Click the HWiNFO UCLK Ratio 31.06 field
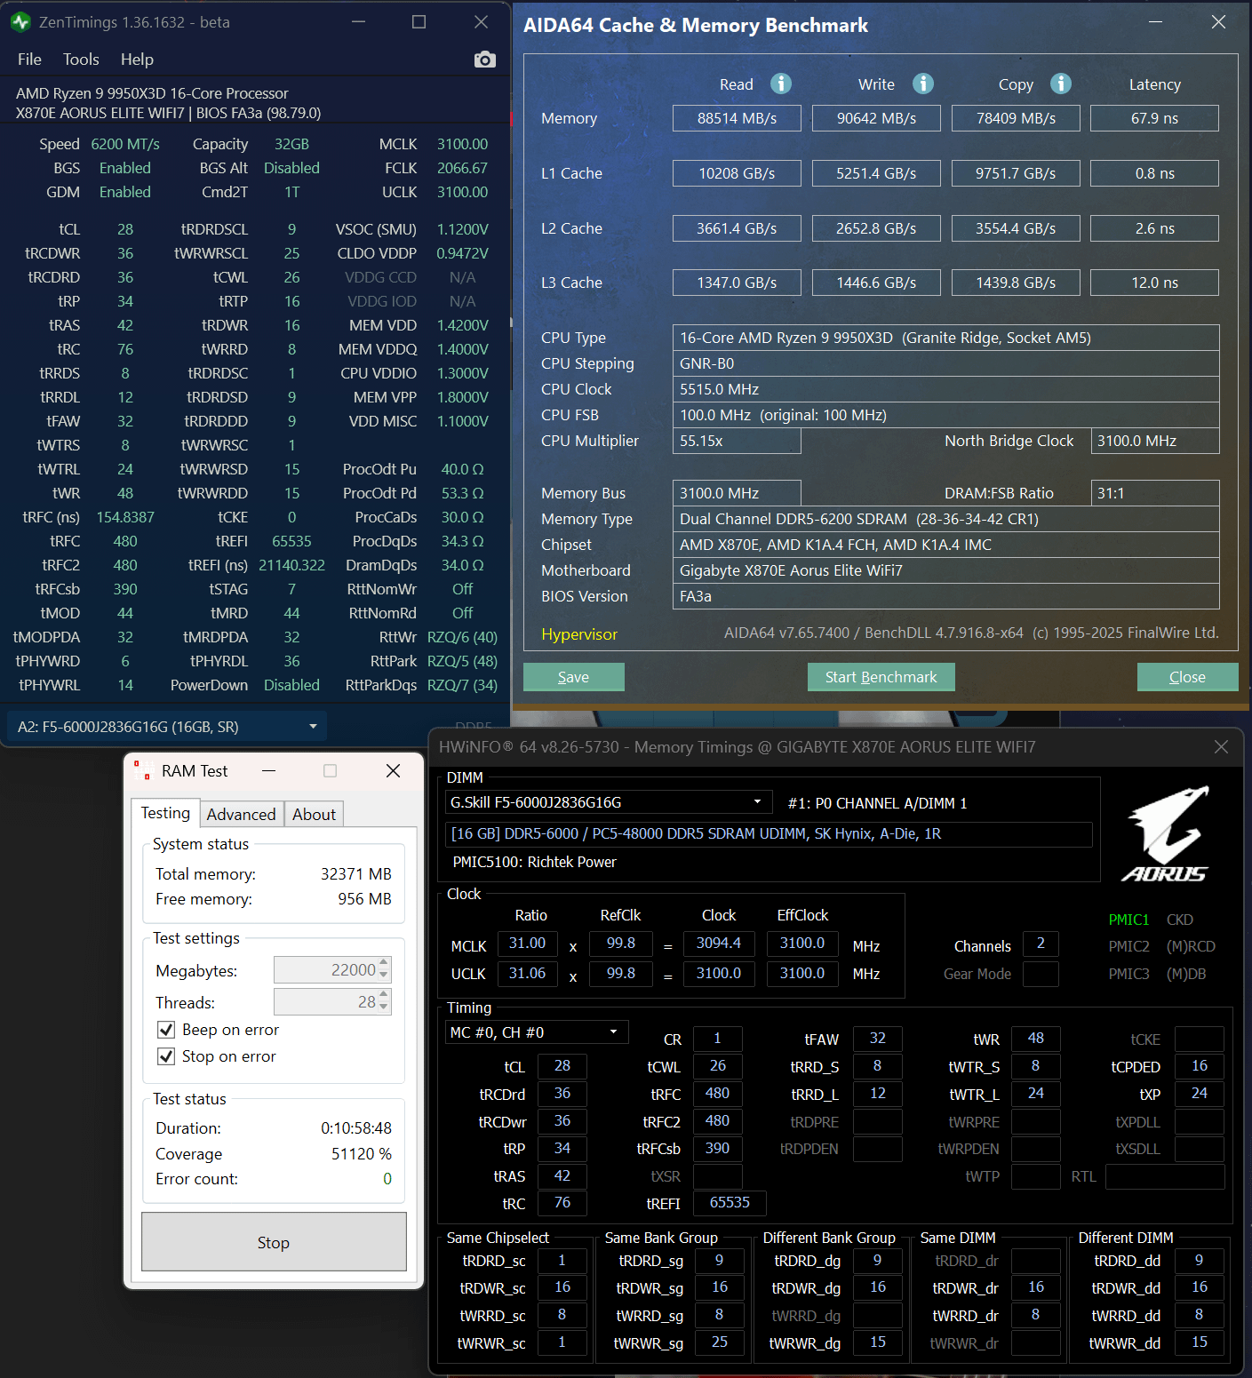The height and width of the screenshot is (1378, 1252). [x=528, y=974]
